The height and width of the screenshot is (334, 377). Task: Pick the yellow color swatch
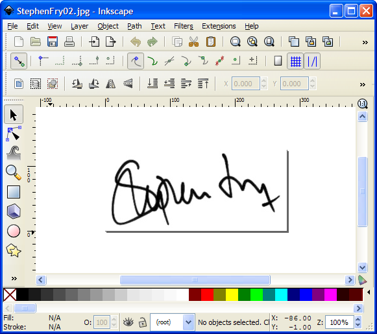point(232,295)
